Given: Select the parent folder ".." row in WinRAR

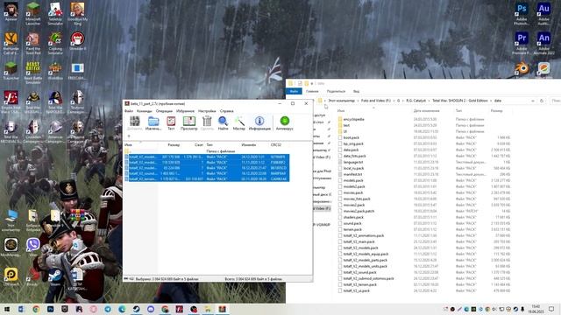Looking at the screenshot, I should click(207, 151).
